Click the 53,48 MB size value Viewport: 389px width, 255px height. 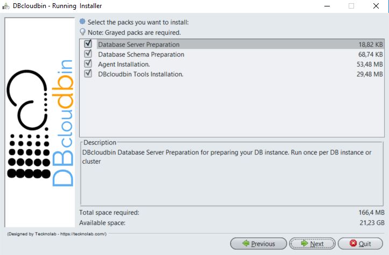point(370,64)
